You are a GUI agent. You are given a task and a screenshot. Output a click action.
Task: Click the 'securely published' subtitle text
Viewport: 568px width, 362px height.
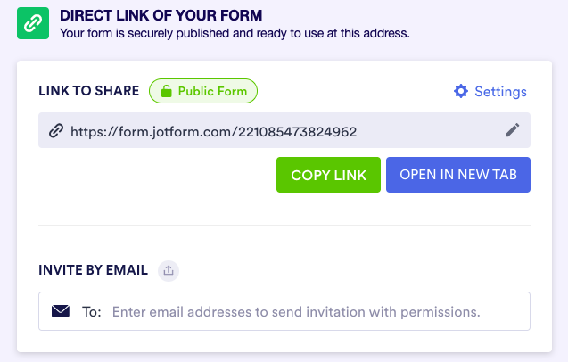click(235, 34)
